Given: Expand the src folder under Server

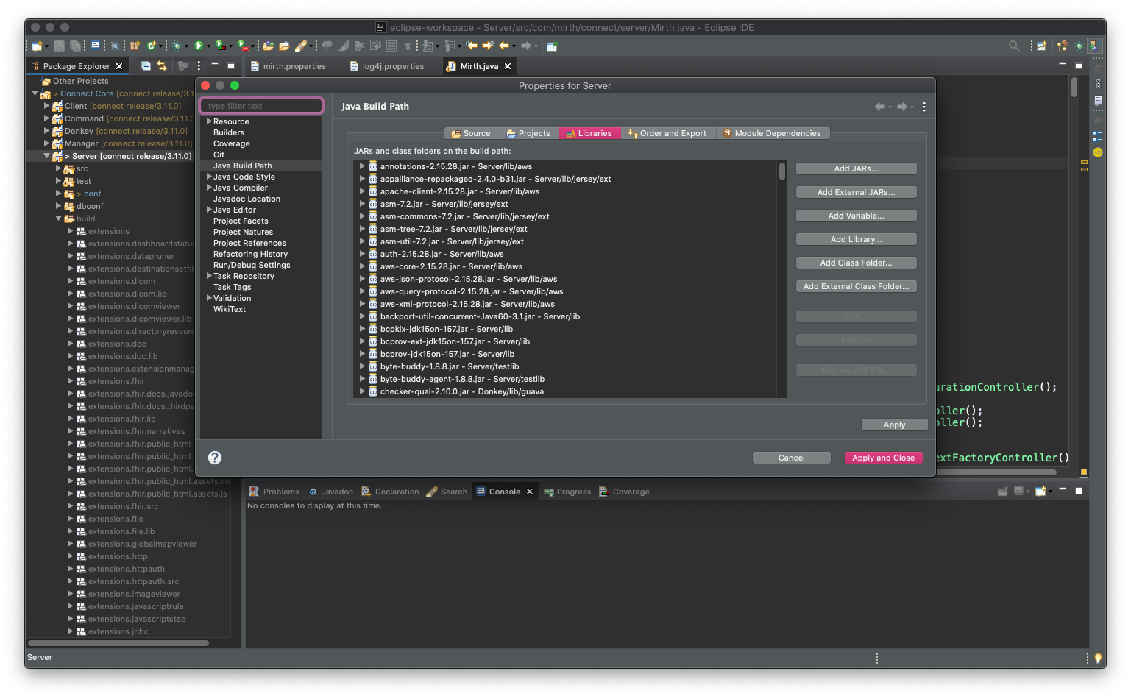Looking at the screenshot, I should tap(59, 168).
